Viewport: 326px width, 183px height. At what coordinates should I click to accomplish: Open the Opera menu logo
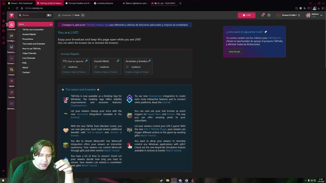coord(3,3)
